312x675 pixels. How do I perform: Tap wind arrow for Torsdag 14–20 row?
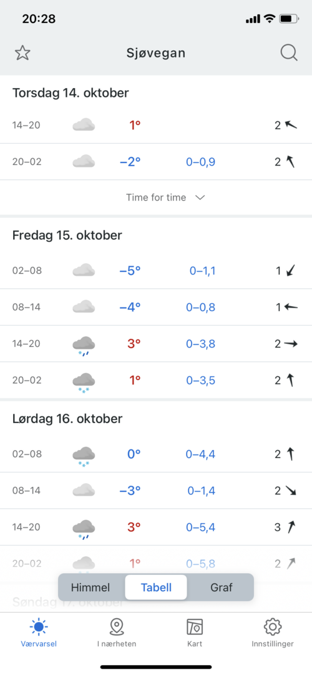291,125
